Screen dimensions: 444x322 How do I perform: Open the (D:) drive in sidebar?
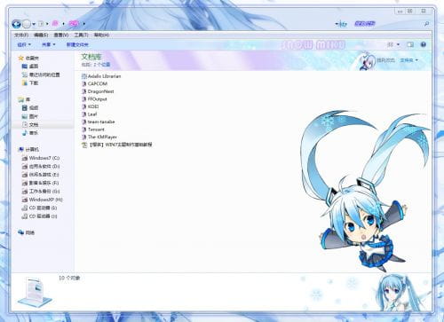point(41,166)
